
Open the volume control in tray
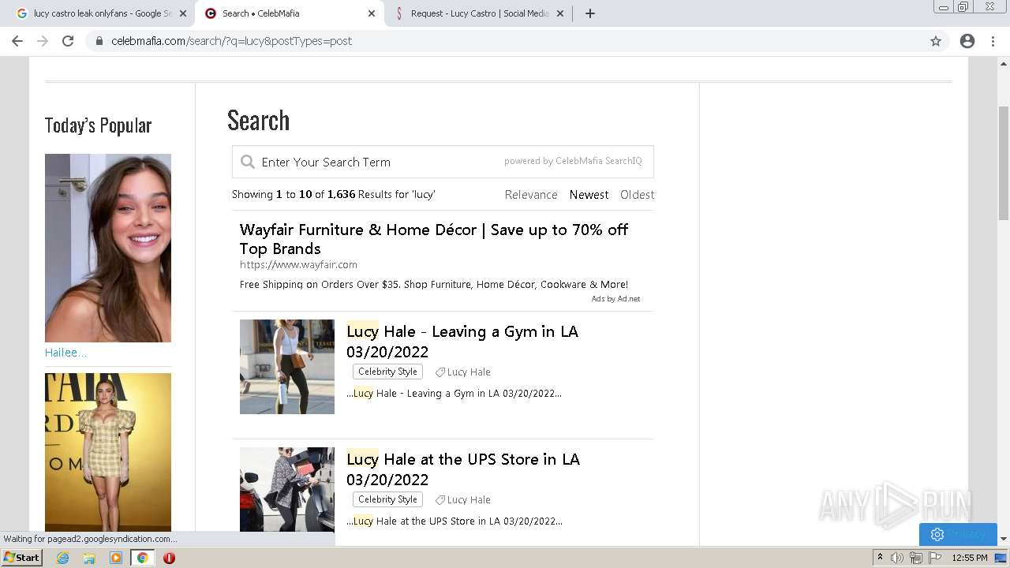click(x=897, y=558)
